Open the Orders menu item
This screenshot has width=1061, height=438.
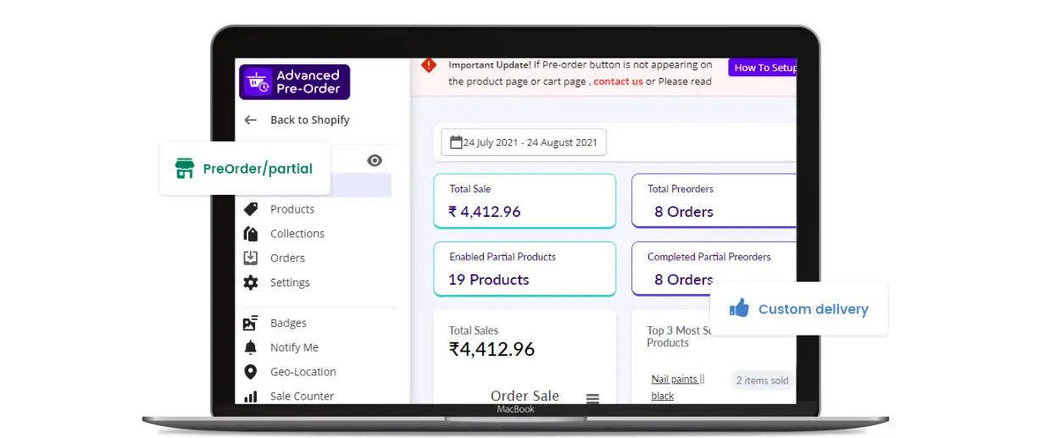287,258
